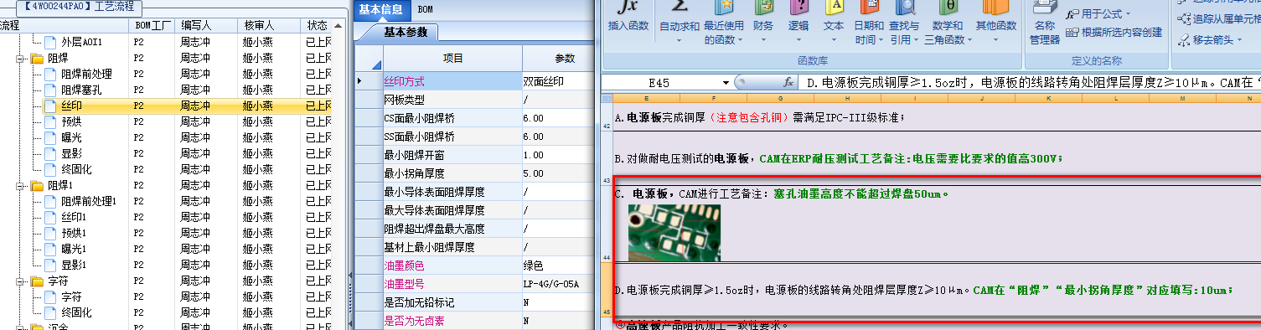Click 根据所选内容创建 button

pos(1114,33)
